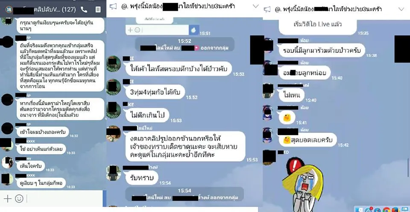The width and height of the screenshot is (410, 212).
Task: Expand the announcement chevron in right panel
Action: click(x=401, y=9)
